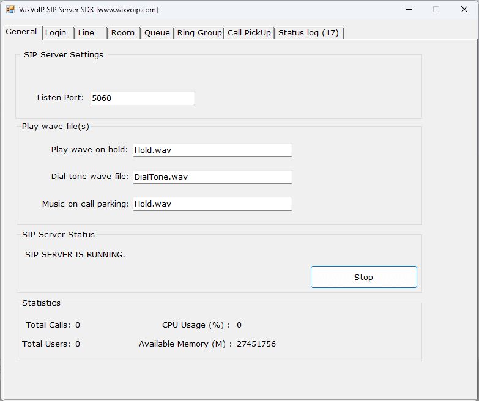This screenshot has width=479, height=401.
Task: Click the Listen Port input field
Action: 143,98
